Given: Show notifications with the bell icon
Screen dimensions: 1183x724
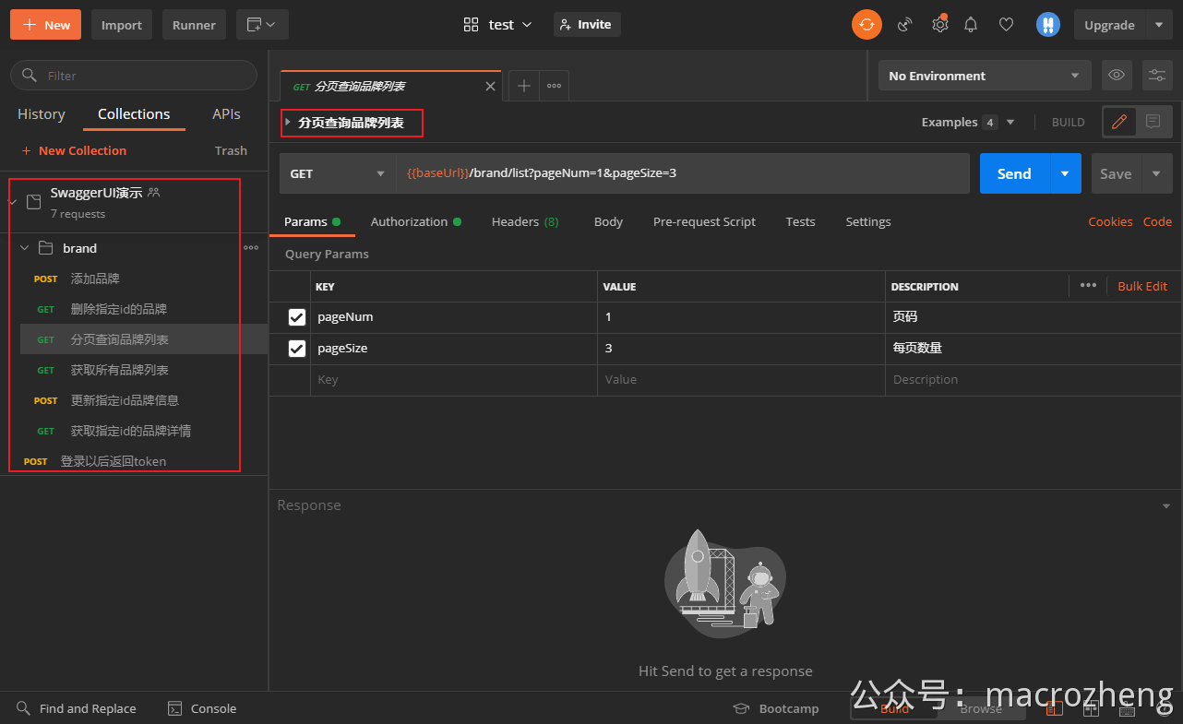Looking at the screenshot, I should (x=971, y=25).
